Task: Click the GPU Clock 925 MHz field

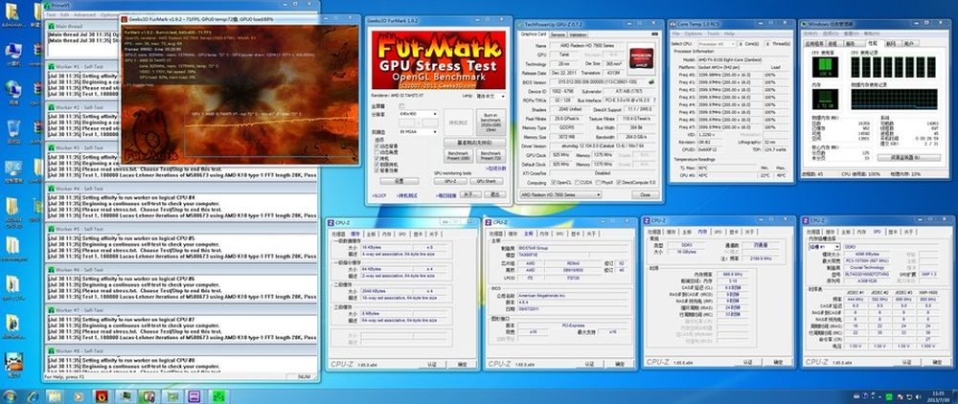Action: [x=562, y=153]
